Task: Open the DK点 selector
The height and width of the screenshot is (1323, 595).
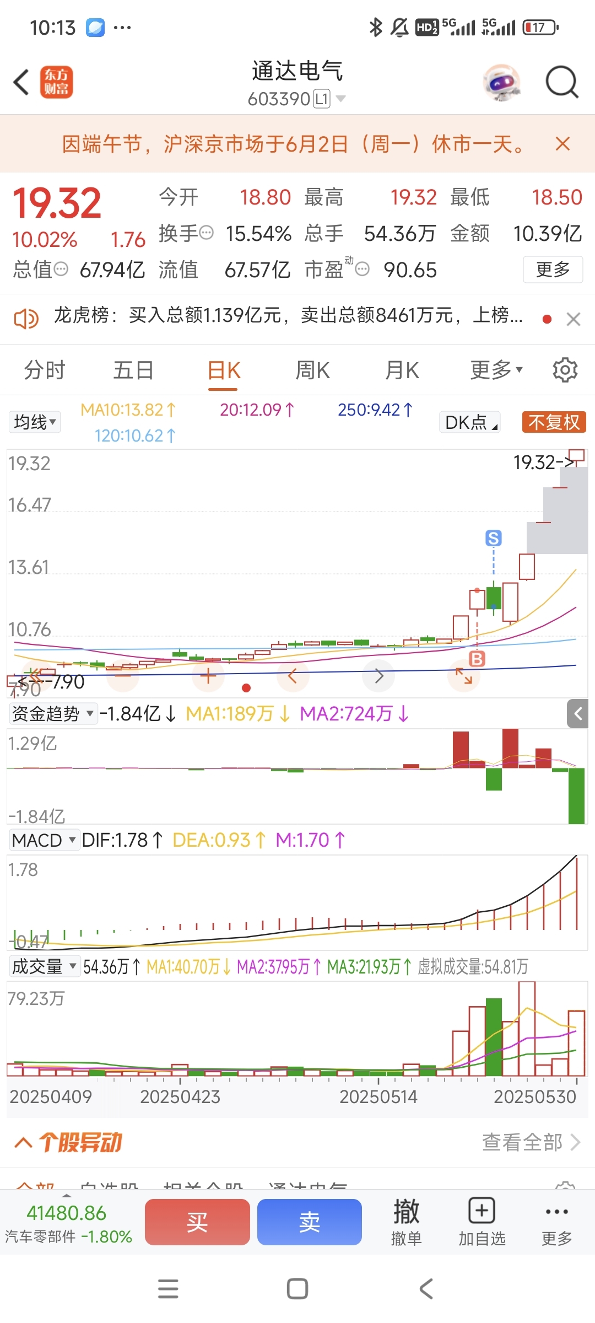Action: point(470,422)
